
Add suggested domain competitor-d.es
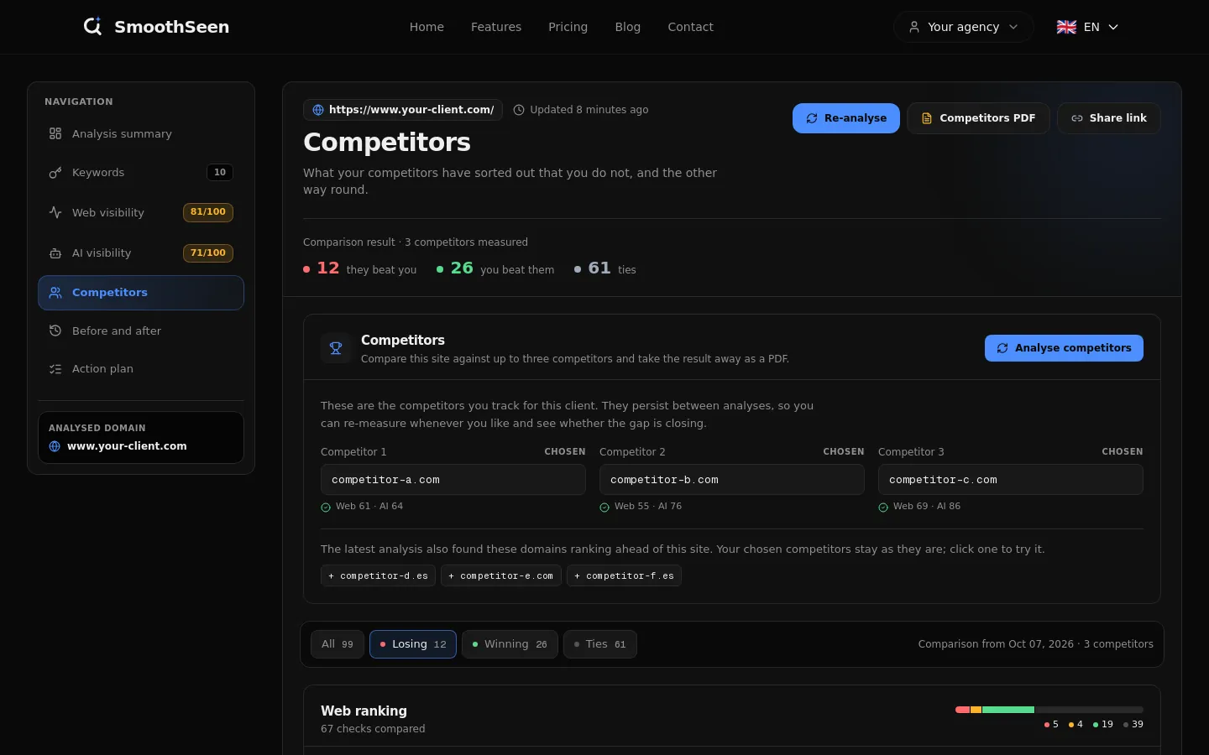tap(378, 575)
